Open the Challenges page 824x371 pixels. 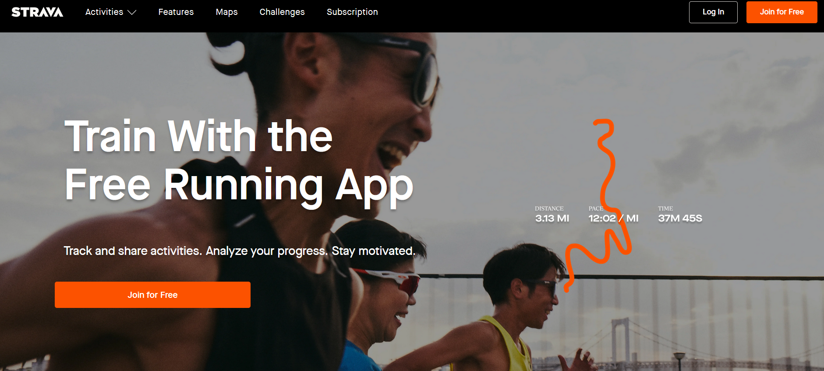tap(282, 12)
